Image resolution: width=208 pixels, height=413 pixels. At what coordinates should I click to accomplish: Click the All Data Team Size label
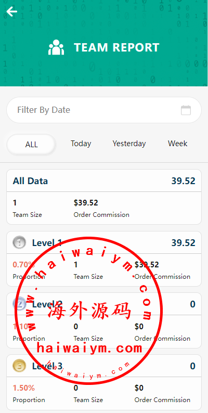27,215
